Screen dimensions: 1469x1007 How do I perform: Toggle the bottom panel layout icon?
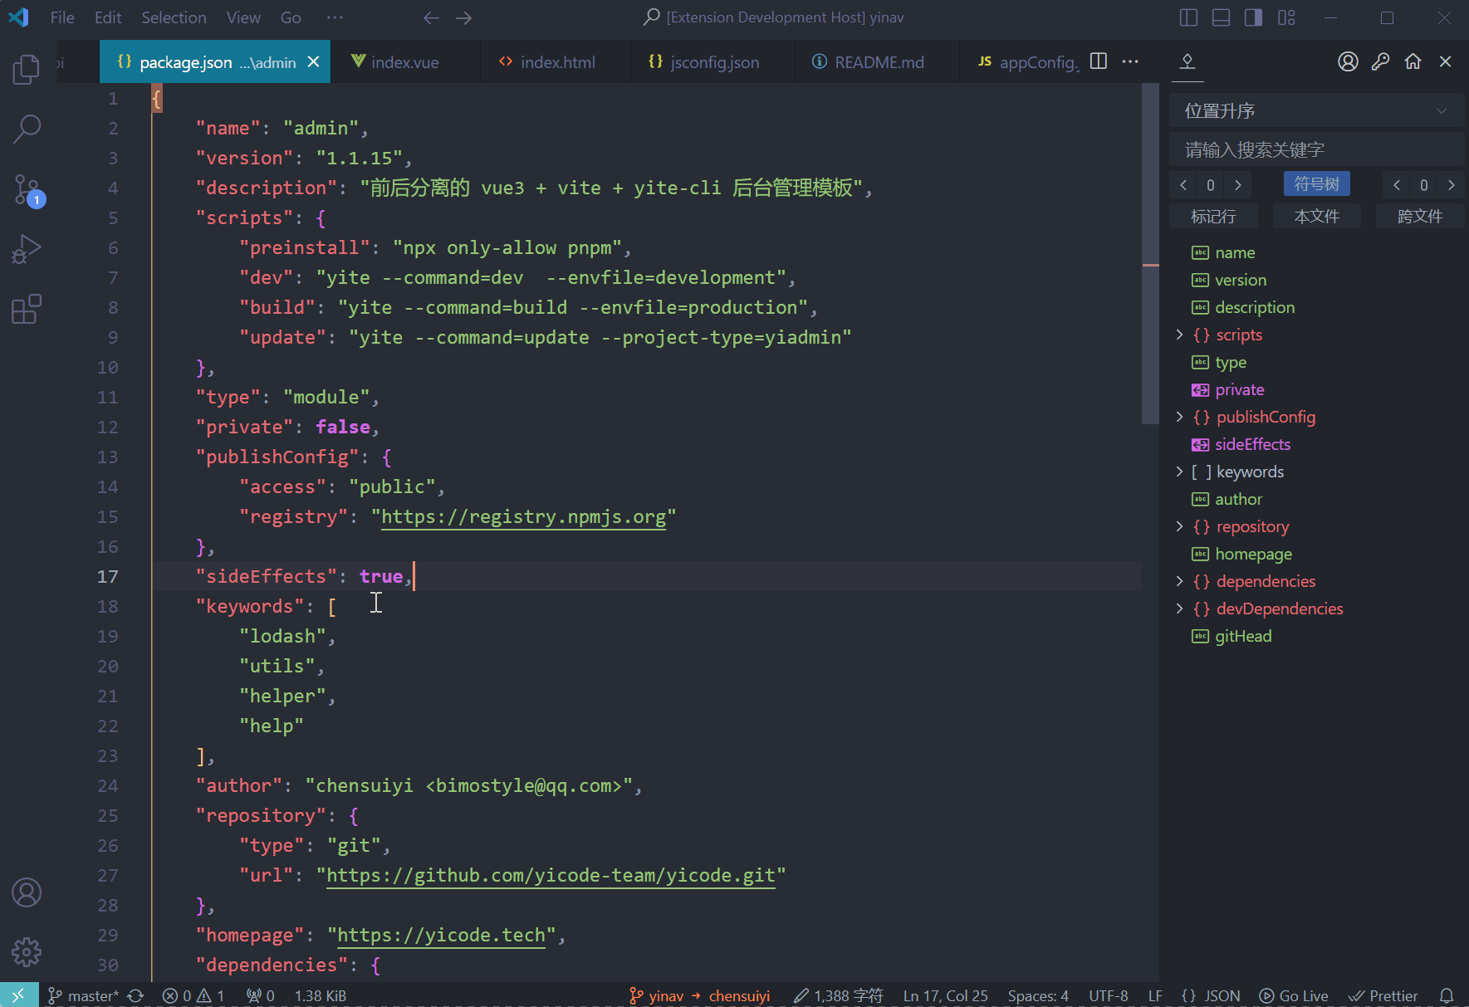point(1221,17)
